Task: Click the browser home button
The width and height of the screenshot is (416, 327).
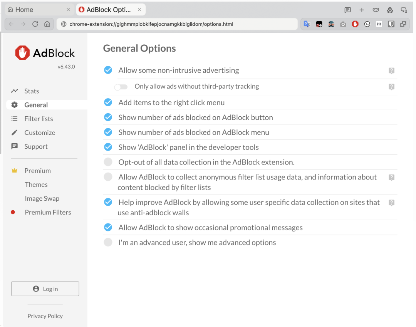Action: point(47,24)
